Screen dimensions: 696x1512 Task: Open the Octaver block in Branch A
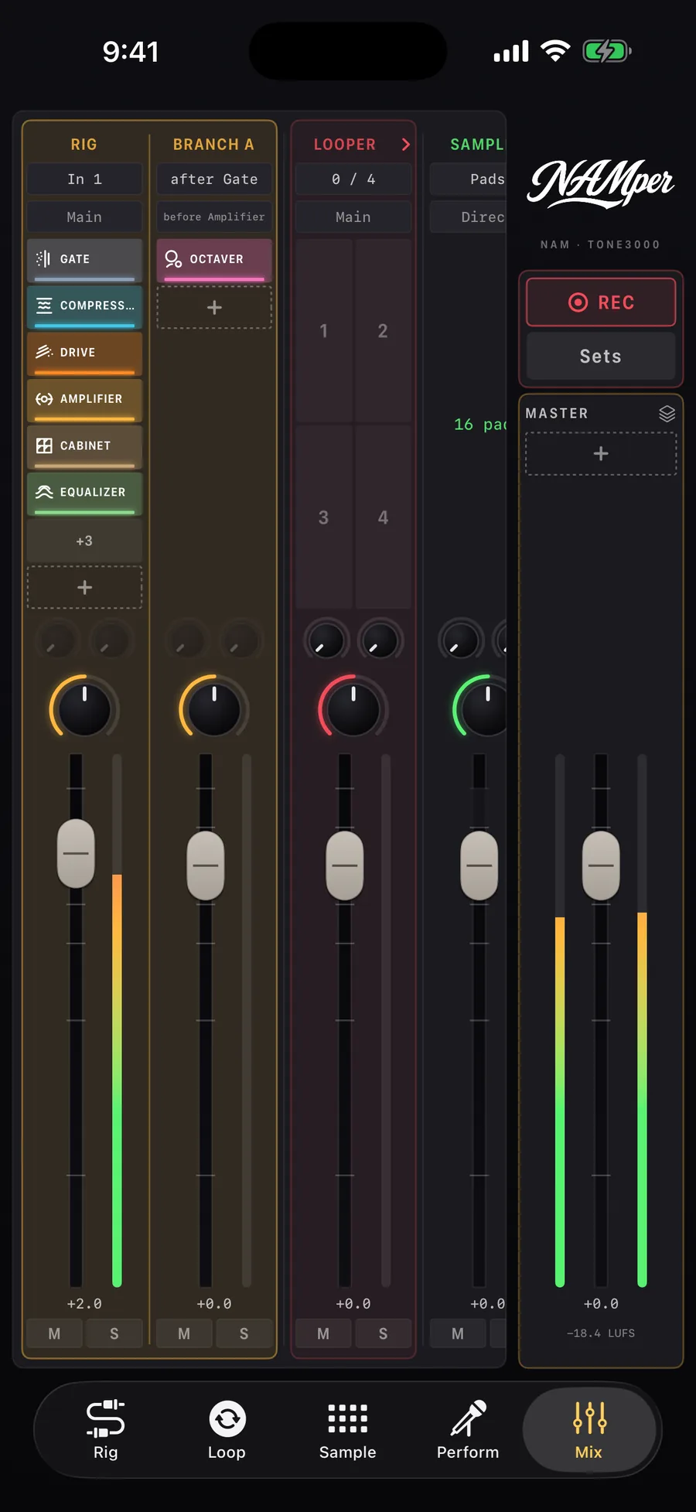pos(214,260)
